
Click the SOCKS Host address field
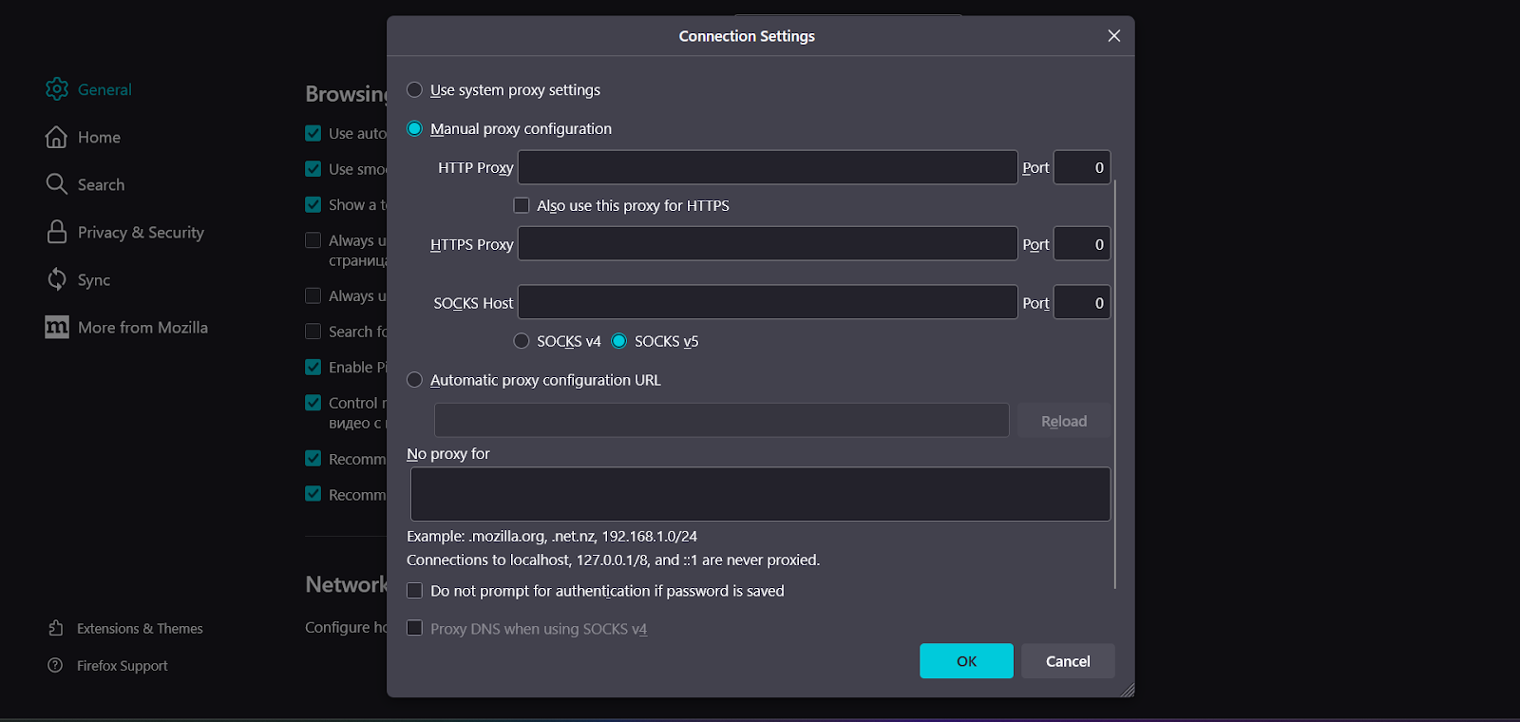point(768,302)
